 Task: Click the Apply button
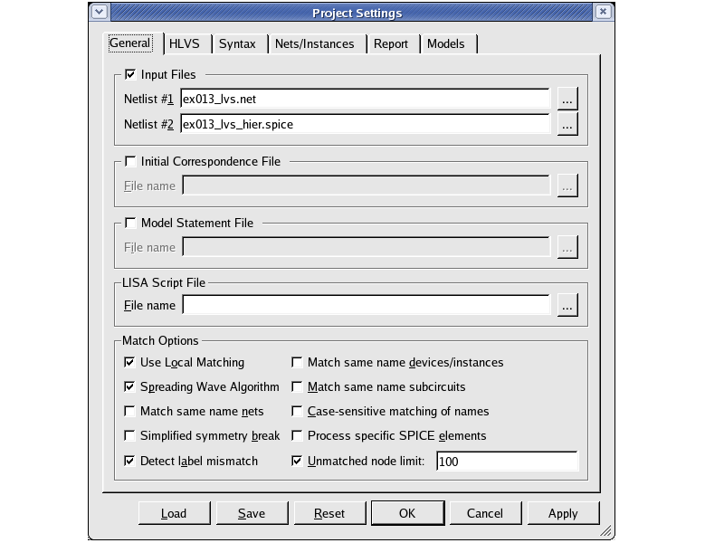coord(562,513)
